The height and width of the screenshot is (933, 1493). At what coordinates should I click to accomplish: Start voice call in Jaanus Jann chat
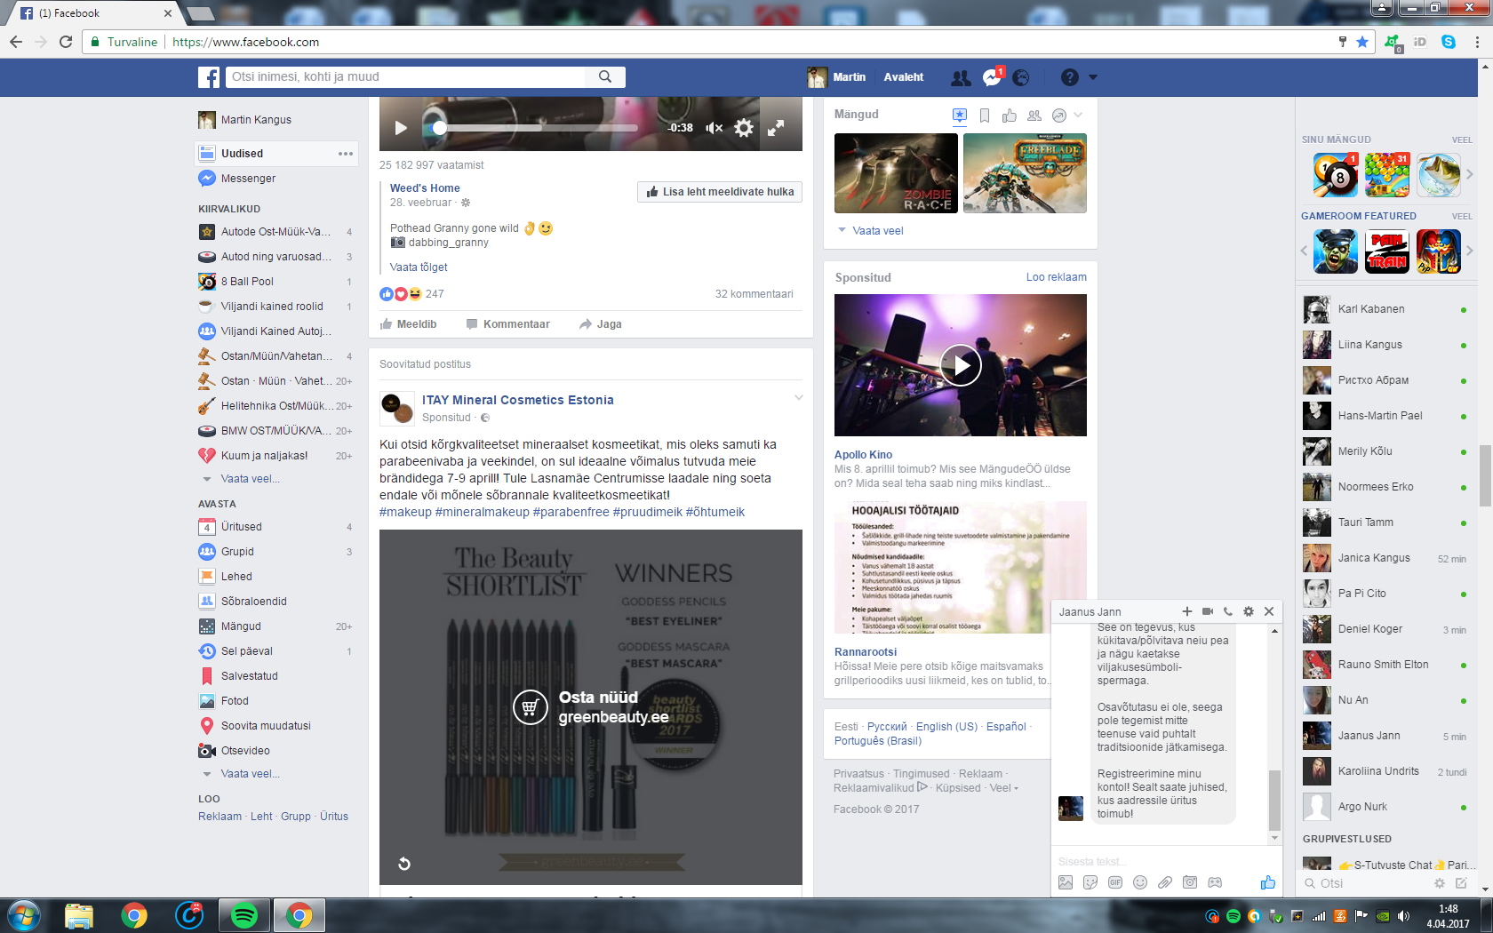click(1228, 611)
